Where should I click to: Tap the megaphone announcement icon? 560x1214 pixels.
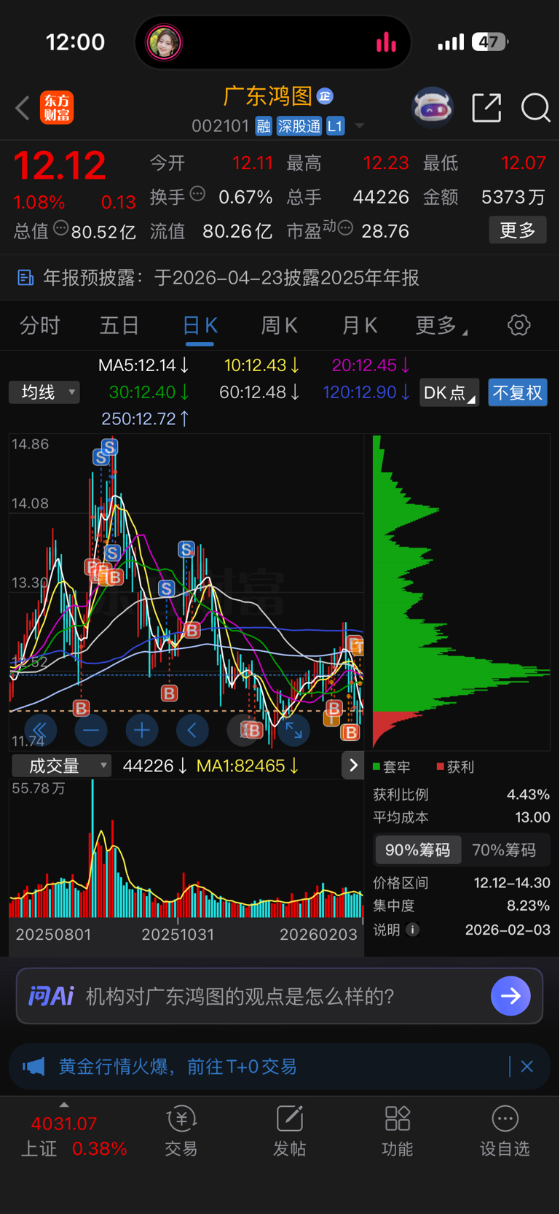point(33,1067)
